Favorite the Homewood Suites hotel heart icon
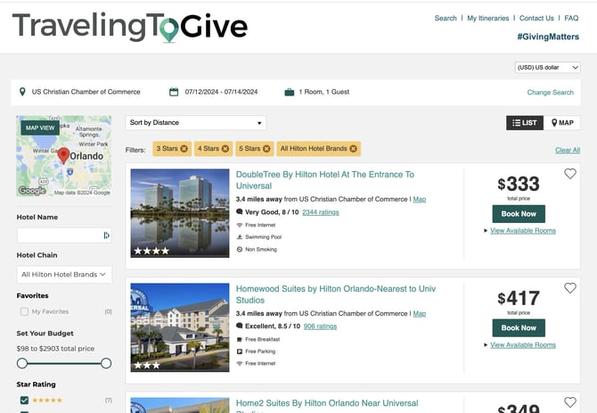The height and width of the screenshot is (413, 597). tap(570, 288)
